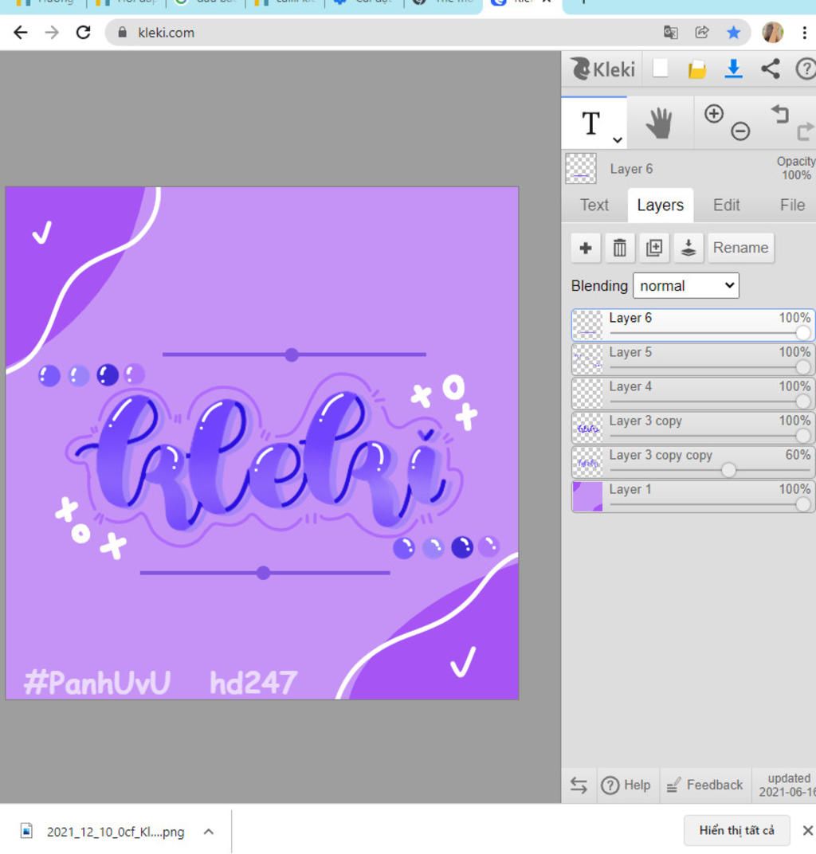Select Layer 5 in the layer list
The height and width of the screenshot is (854, 816).
692,359
